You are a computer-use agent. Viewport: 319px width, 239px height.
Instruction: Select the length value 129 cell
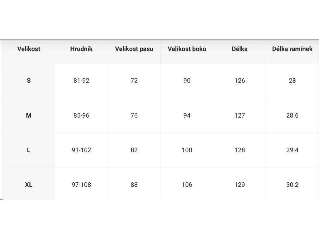click(240, 184)
